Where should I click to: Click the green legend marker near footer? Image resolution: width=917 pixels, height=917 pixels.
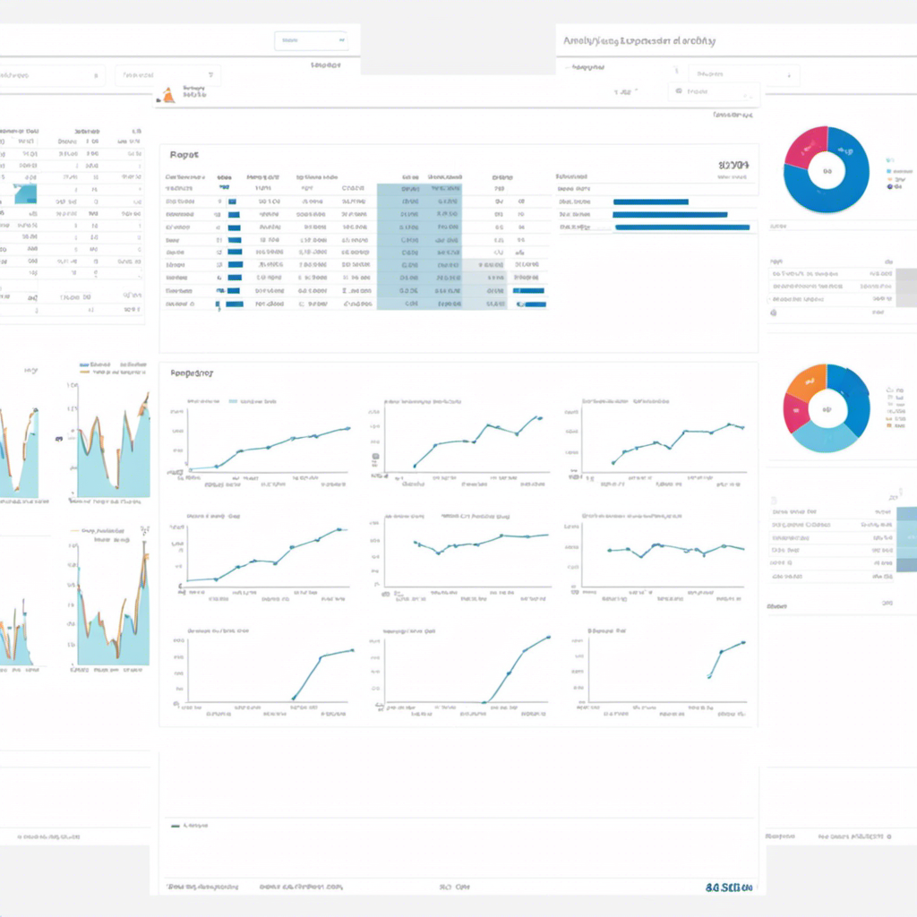pos(176,826)
